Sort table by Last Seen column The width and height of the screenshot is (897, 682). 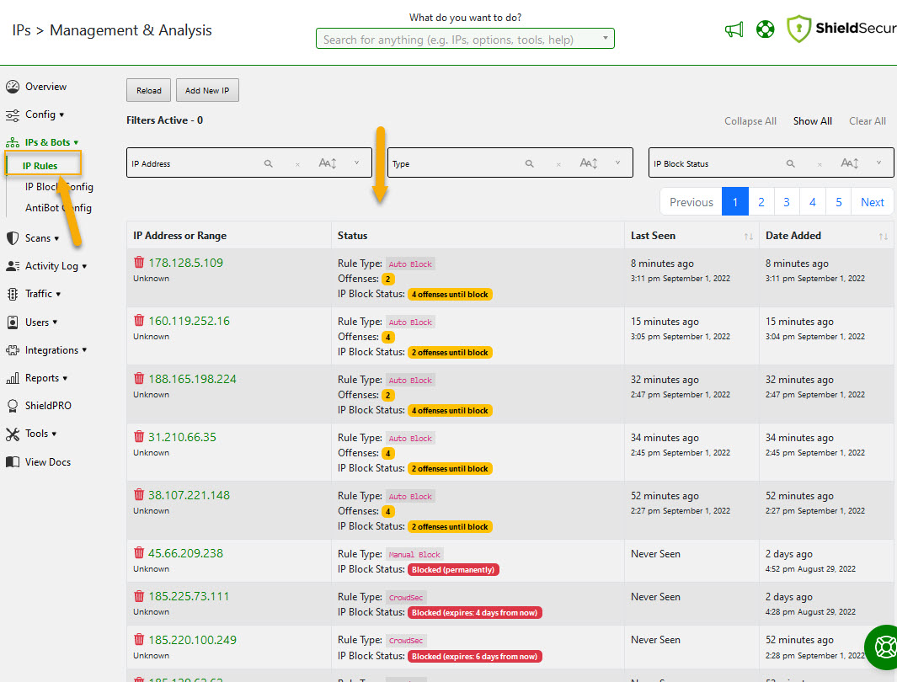[x=748, y=236]
